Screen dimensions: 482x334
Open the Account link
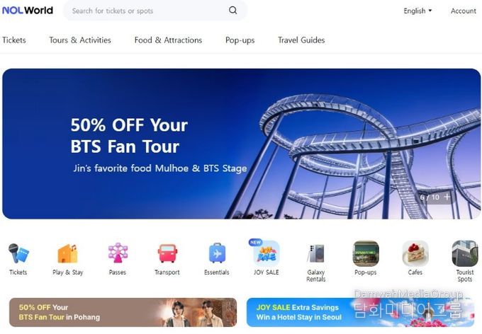tap(464, 11)
